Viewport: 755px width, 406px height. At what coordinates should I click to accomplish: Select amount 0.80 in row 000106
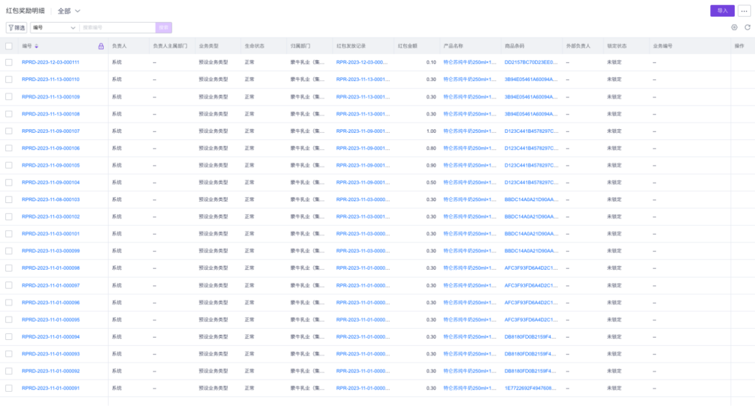pyautogui.click(x=431, y=148)
